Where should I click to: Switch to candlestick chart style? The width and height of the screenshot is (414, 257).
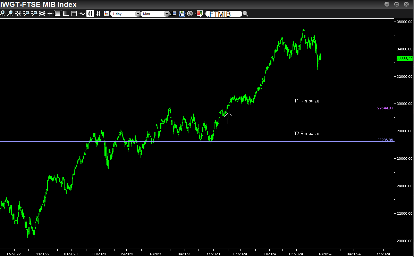coord(91,14)
